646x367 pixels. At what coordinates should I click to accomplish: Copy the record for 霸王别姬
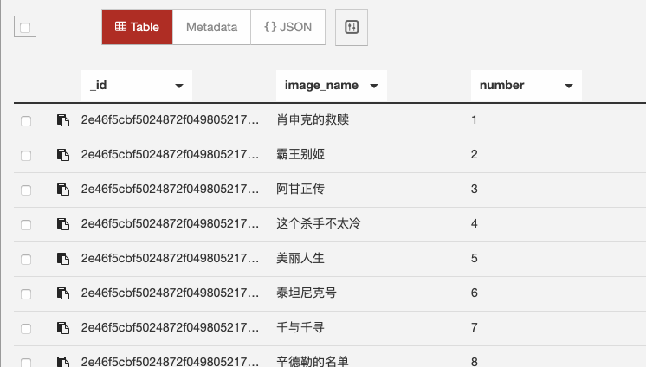tap(62, 155)
